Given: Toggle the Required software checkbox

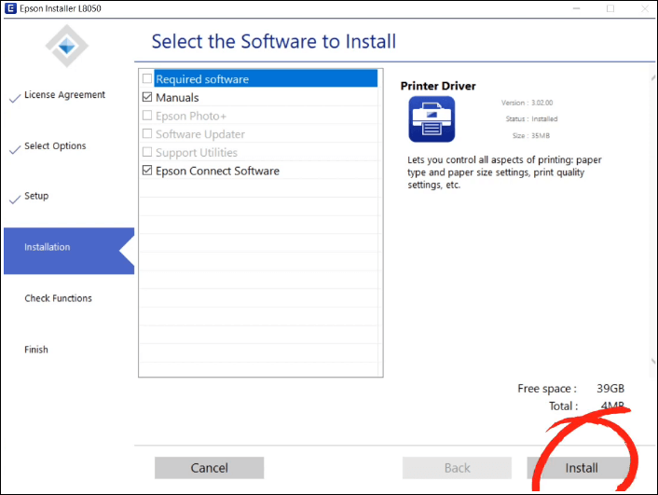Looking at the screenshot, I should coord(147,79).
